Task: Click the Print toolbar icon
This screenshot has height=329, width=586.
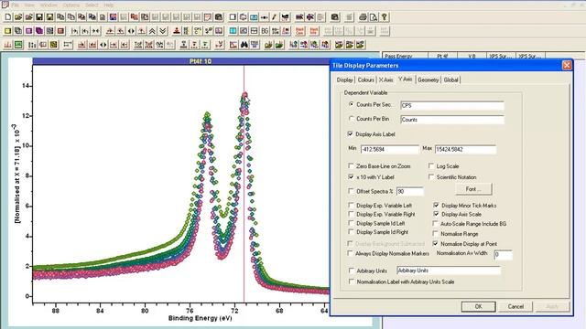Action: [x=363, y=17]
